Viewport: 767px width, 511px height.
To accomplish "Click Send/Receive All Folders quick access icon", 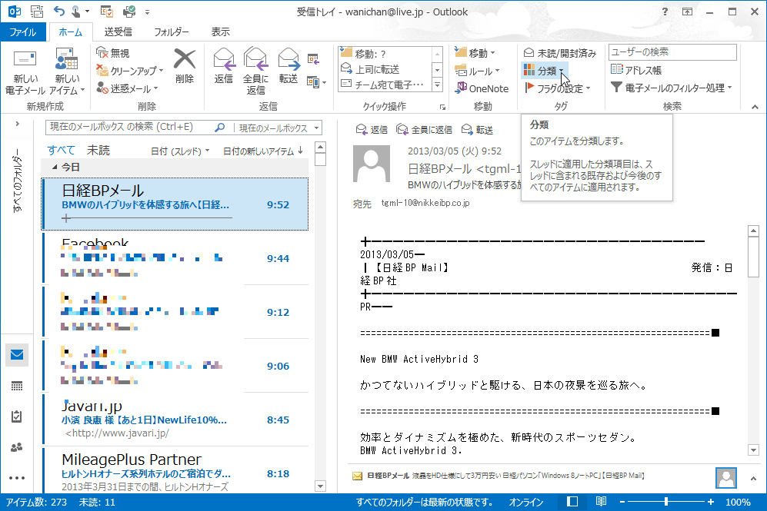I will tap(37, 12).
